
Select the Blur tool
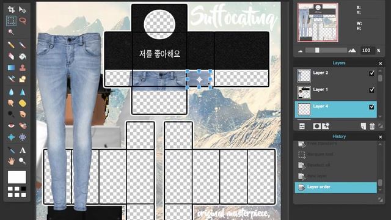[11, 92]
